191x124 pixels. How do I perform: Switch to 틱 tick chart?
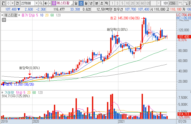(106, 3)
